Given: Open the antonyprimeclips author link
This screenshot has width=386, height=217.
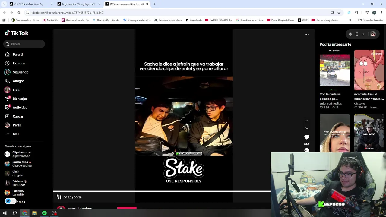Looking at the screenshot, I should point(331,103).
